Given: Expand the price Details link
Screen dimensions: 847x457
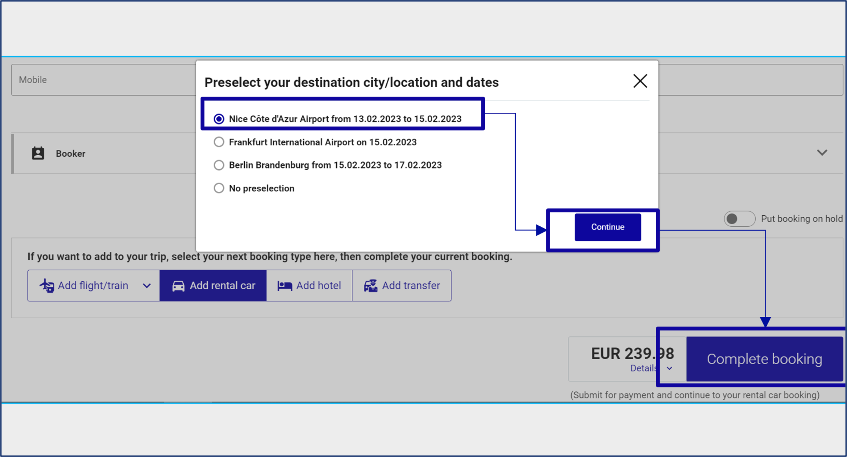Looking at the screenshot, I should [644, 368].
